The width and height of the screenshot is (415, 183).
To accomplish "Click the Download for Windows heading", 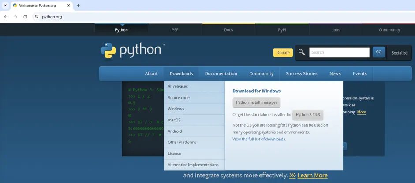I will coord(257,91).
